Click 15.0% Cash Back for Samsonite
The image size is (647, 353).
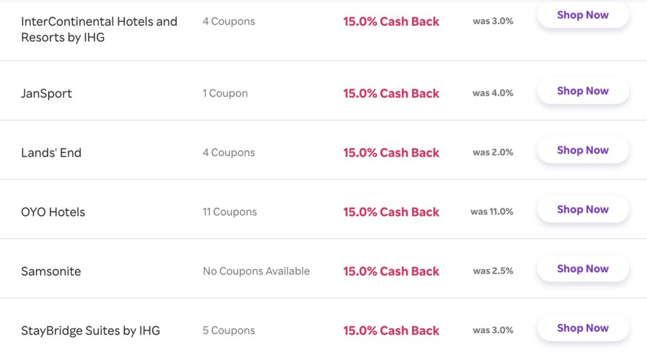pos(391,272)
